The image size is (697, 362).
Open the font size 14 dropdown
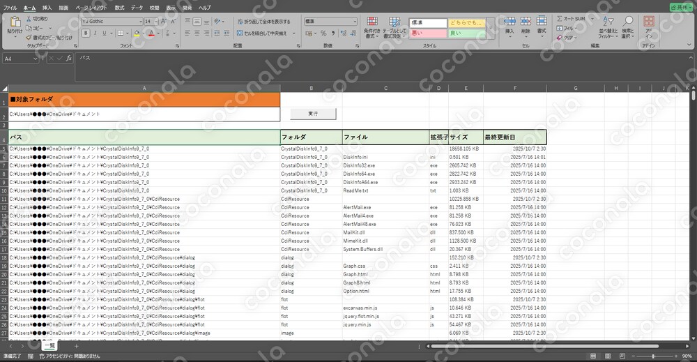156,22
